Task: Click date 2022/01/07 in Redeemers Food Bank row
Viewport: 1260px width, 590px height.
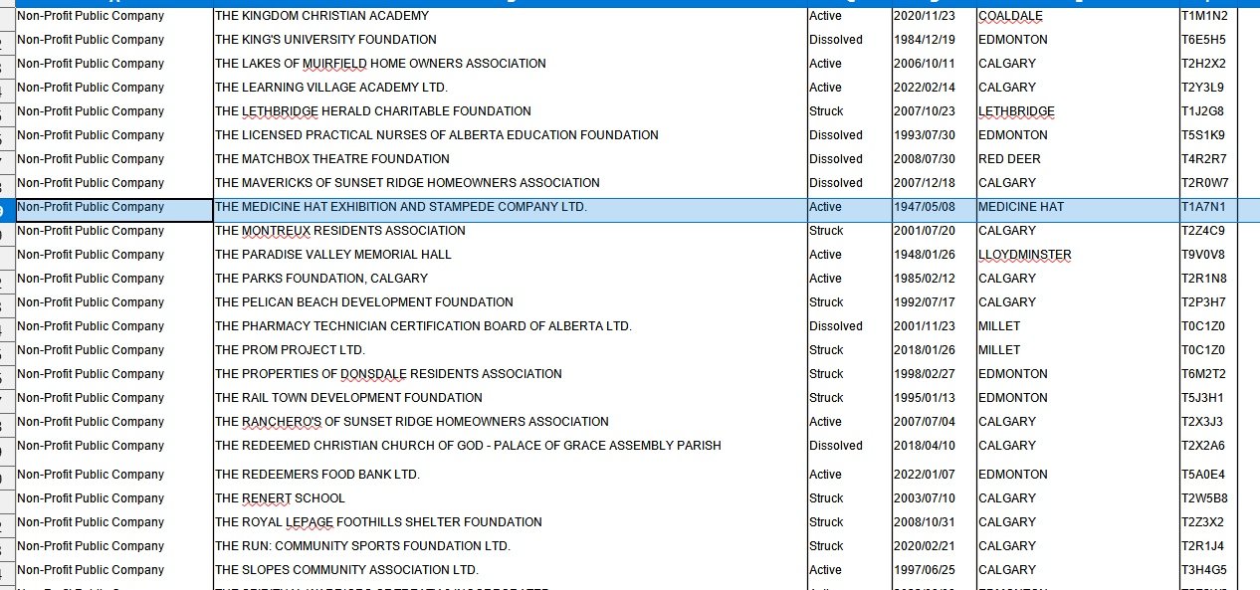Action: point(934,475)
